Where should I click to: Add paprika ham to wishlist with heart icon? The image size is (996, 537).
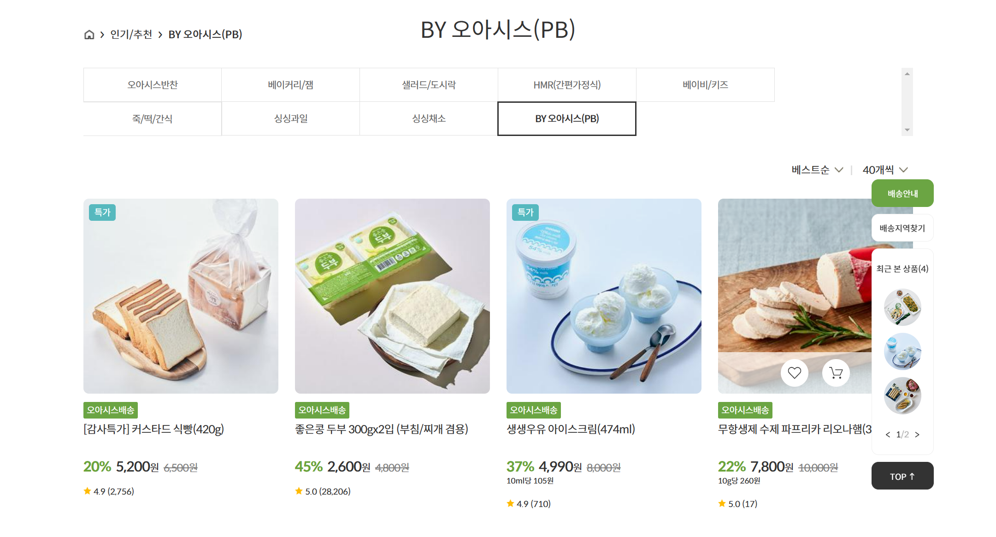(x=794, y=372)
